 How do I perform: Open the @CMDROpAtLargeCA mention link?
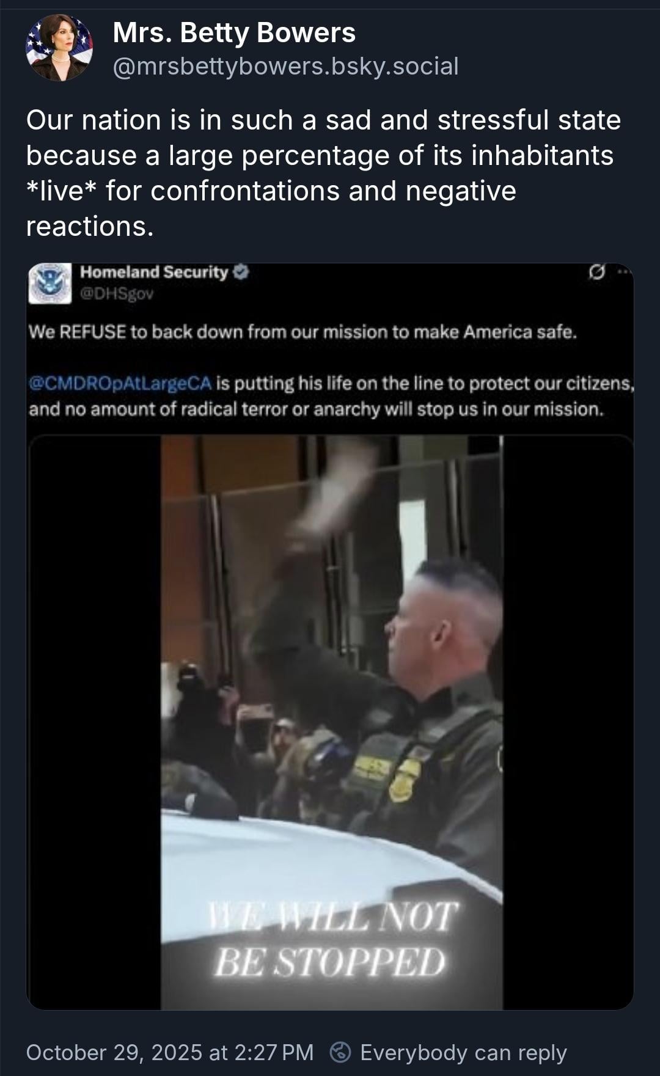120,384
